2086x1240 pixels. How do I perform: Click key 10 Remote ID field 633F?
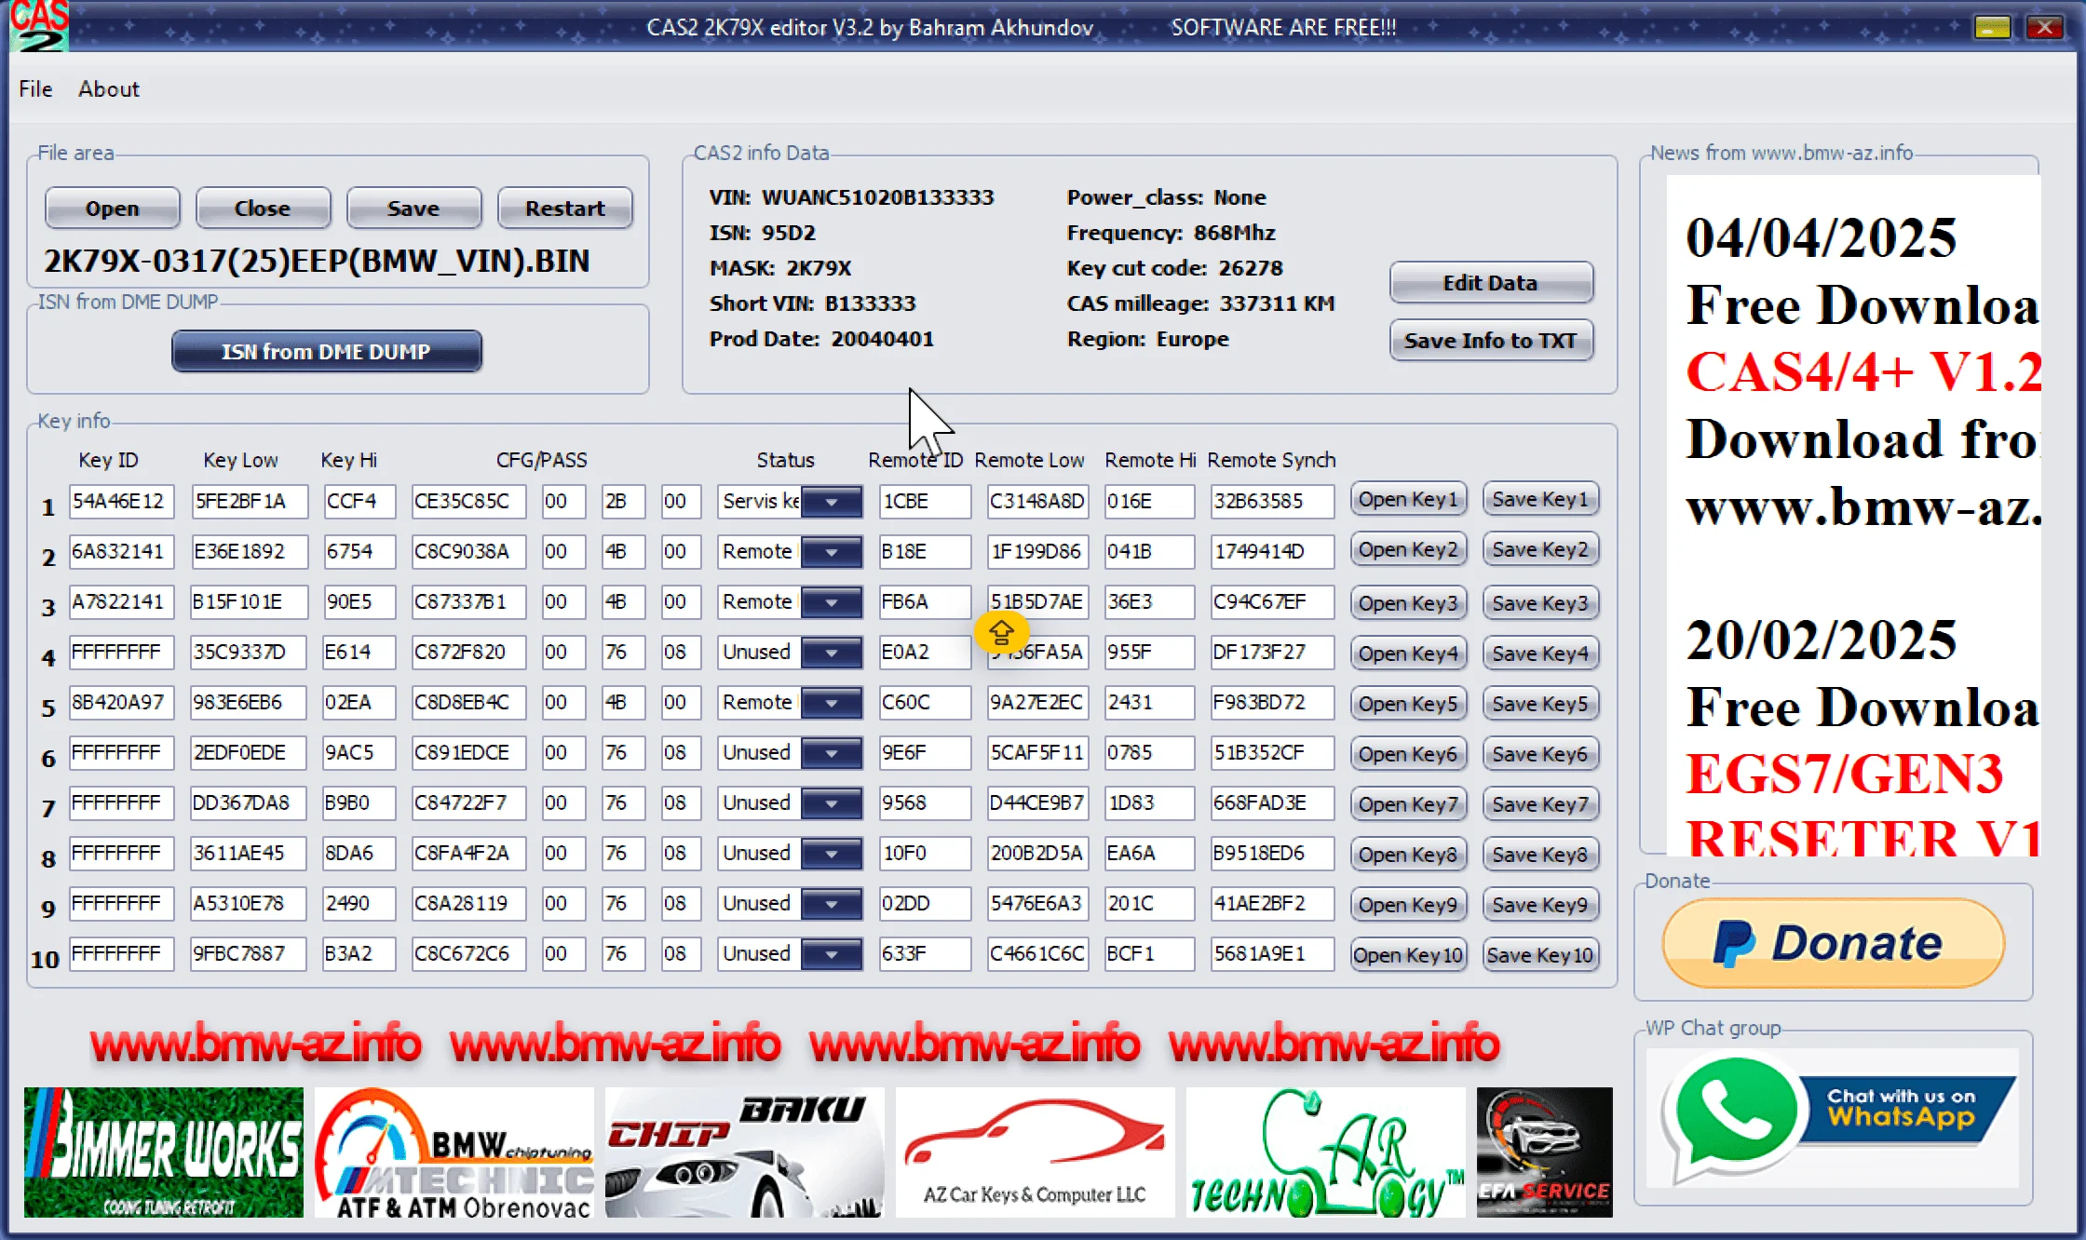[925, 954]
